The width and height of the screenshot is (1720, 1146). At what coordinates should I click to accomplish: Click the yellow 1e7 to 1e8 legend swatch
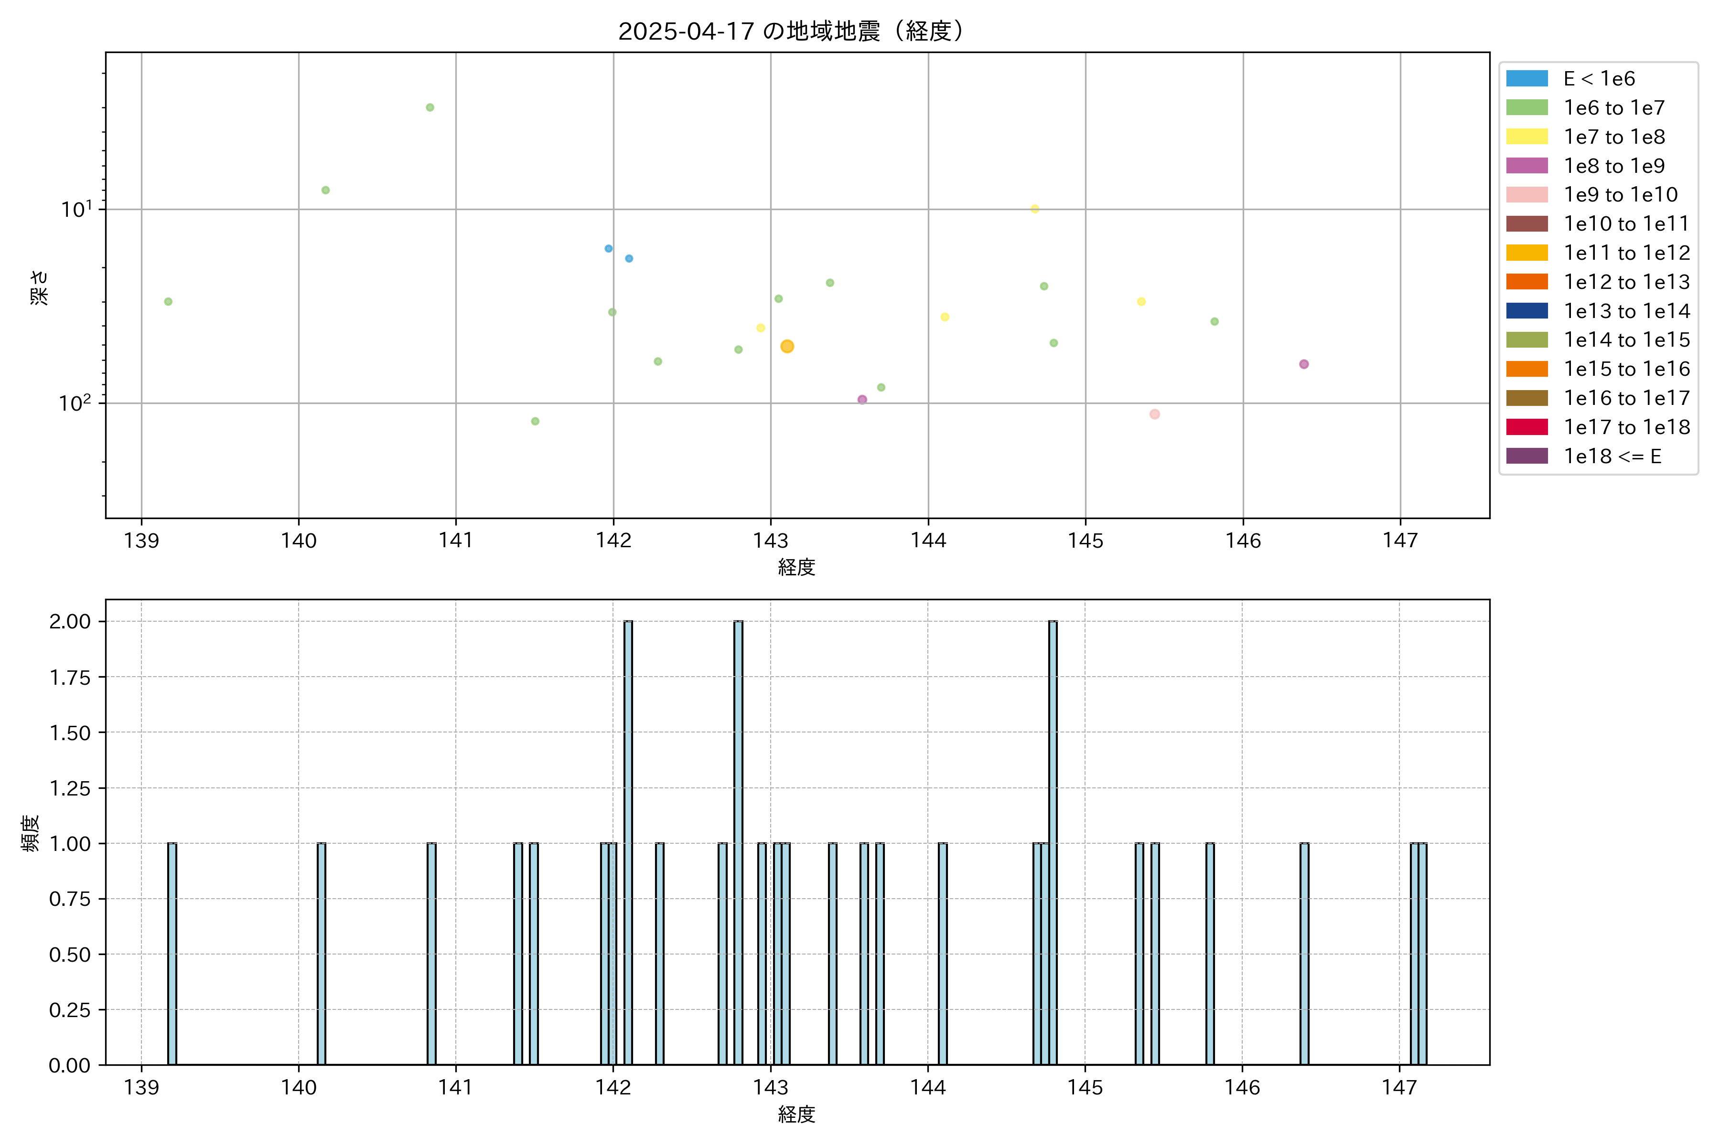pos(1526,137)
